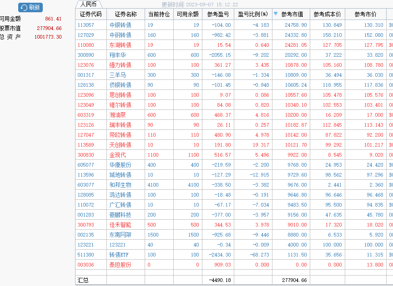Select the 帝欧转债 holding row
This screenshot has width=393, height=286.
234,135
